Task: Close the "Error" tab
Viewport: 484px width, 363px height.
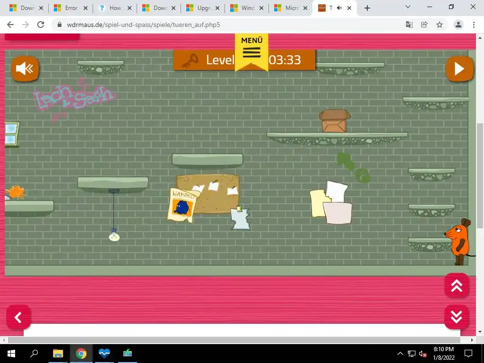Action: pos(86,8)
